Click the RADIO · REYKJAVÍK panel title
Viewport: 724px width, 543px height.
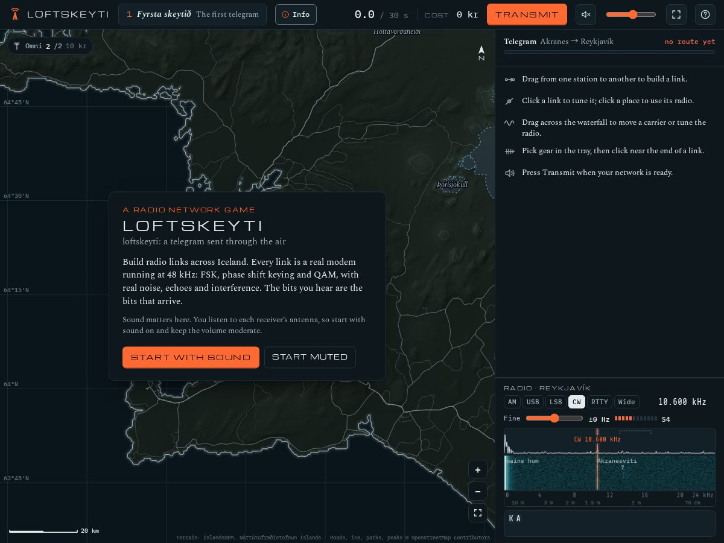[547, 388]
